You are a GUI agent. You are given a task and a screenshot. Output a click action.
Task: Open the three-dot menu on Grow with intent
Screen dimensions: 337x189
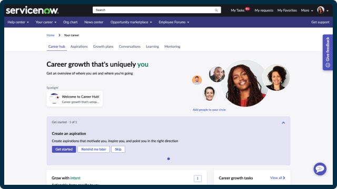(x=197, y=178)
